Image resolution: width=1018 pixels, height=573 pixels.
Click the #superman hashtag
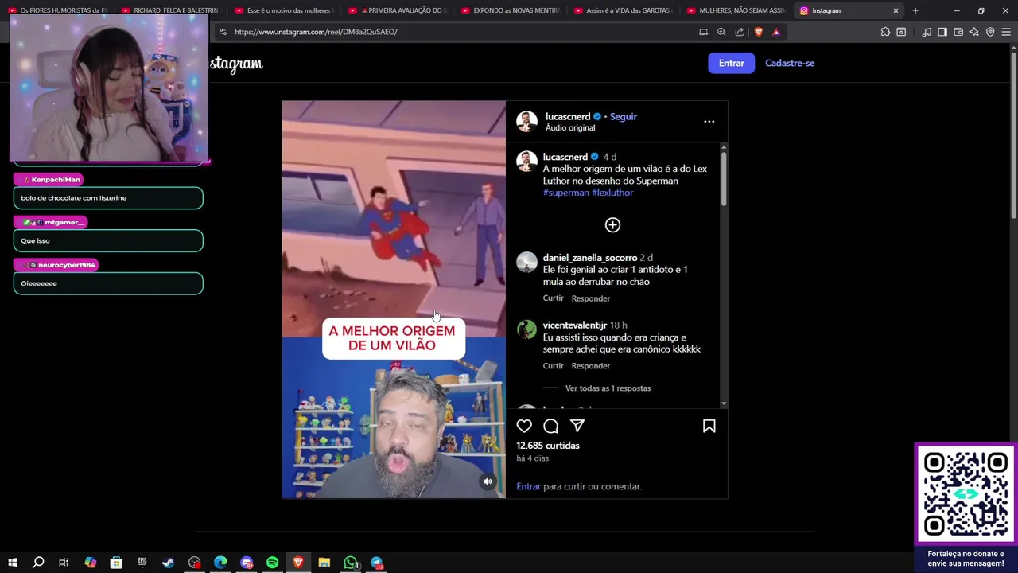[x=566, y=193]
